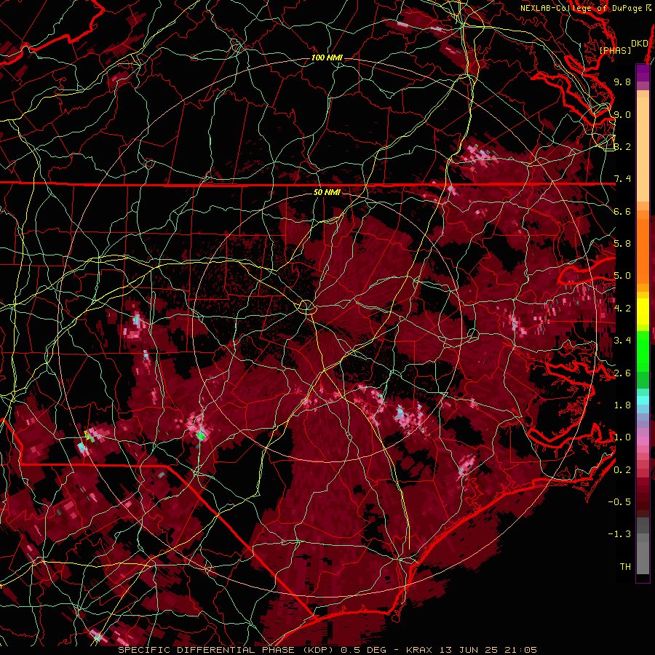Click the 5.0 value on the color scale
The width and height of the screenshot is (655, 655).
coord(622,276)
